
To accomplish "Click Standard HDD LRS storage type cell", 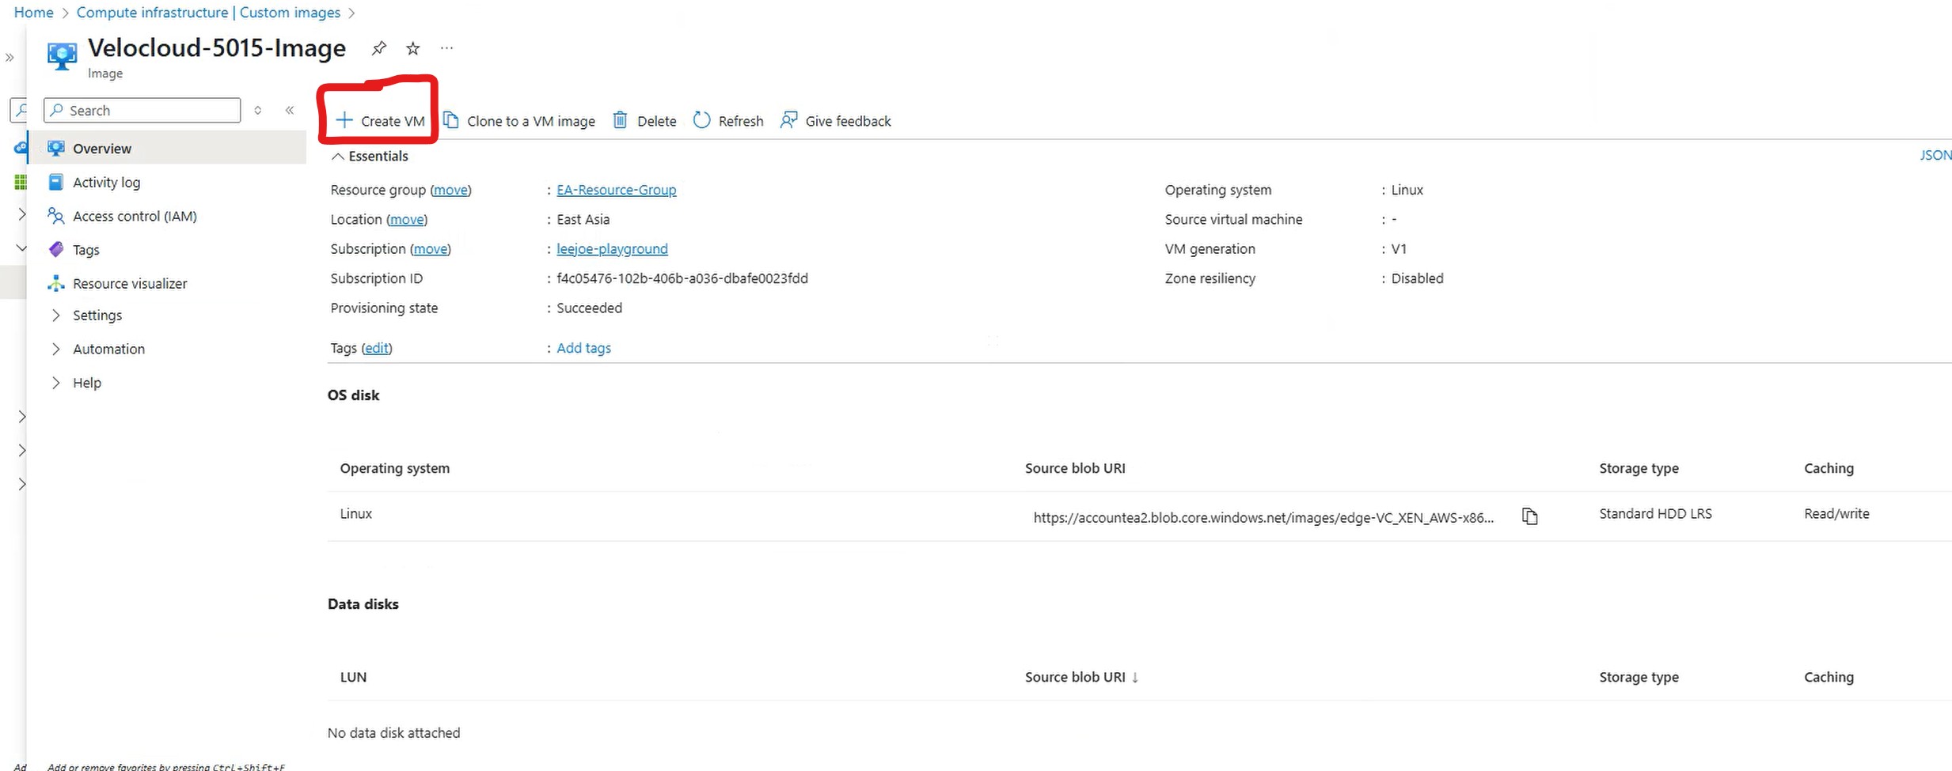I will pos(1655,513).
